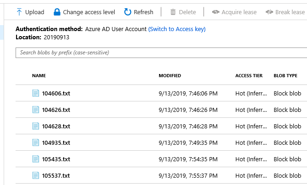Screen dimensions: 307x185
Task: Click the Delete trash can icon
Action: [173, 12]
